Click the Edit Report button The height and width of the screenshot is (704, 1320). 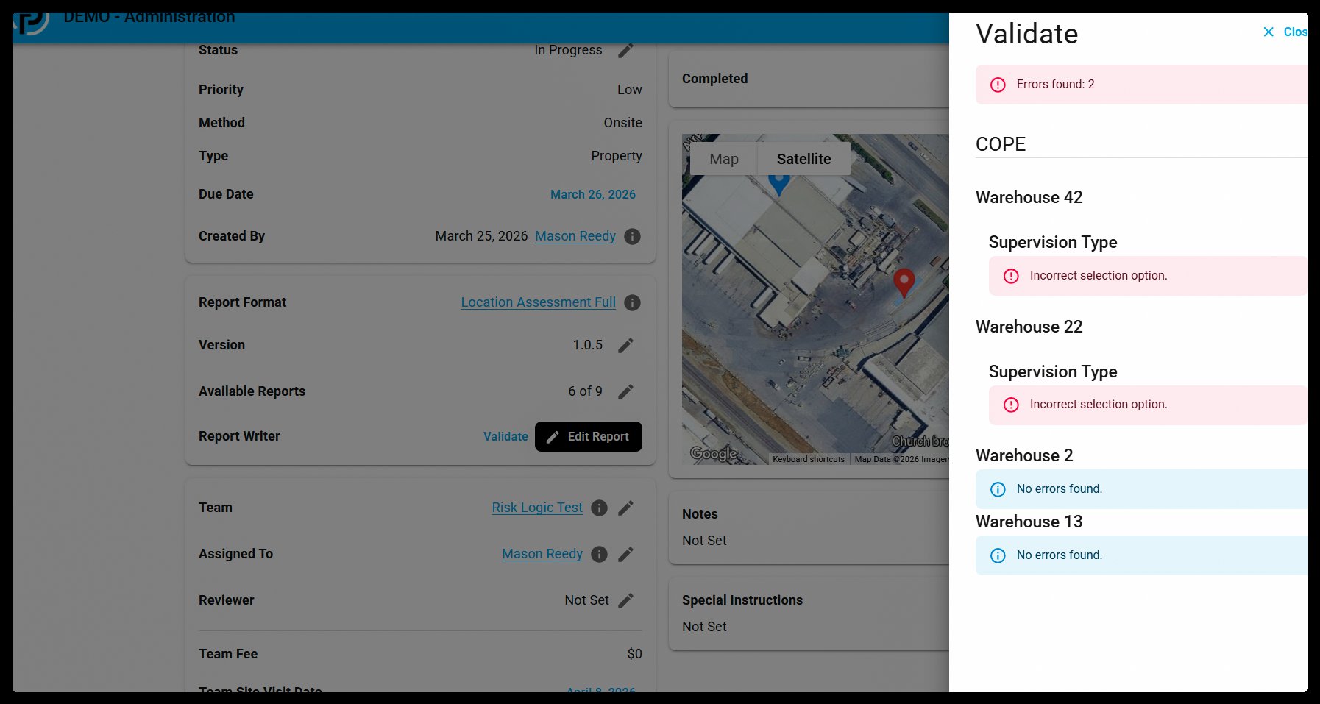(589, 436)
